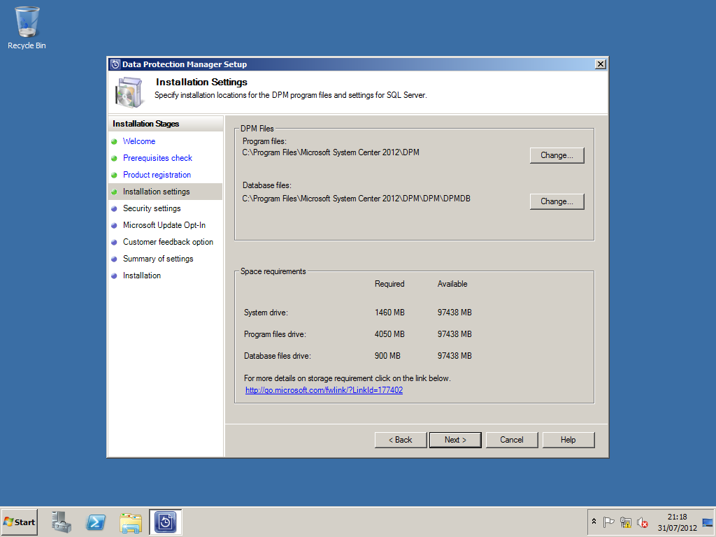Viewport: 716px width, 537px height.
Task: Click the blue bullet beside Installation
Action: (114, 275)
